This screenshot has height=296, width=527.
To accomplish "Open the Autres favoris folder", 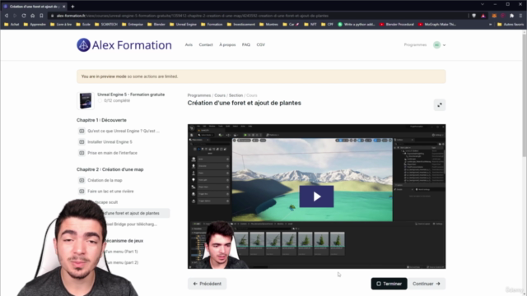I will 511,25.
